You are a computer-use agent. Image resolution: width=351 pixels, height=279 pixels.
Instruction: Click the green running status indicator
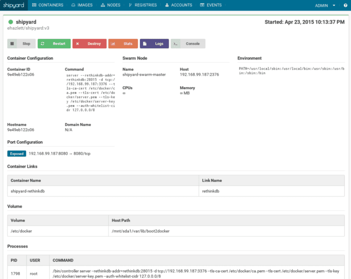pos(10,21)
